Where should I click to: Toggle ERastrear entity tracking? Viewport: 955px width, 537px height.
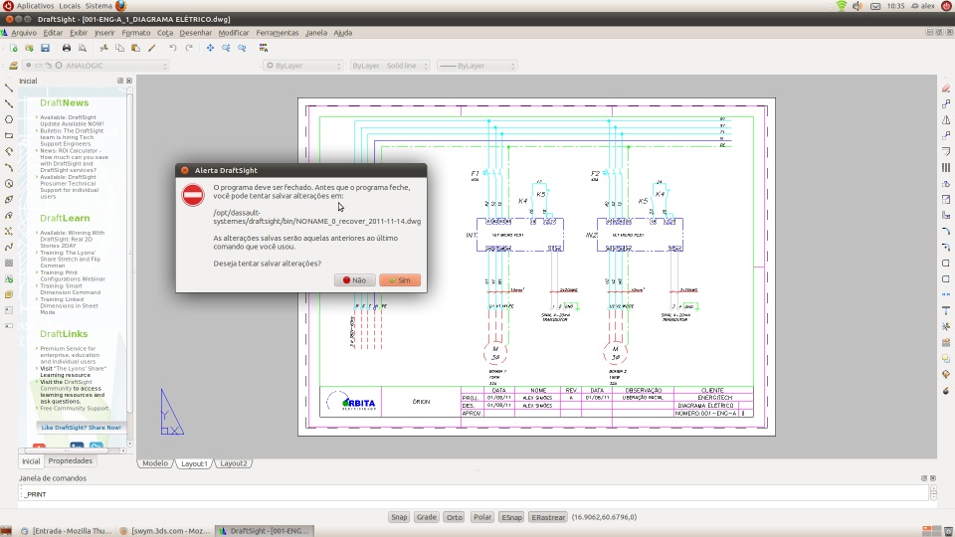tap(548, 517)
